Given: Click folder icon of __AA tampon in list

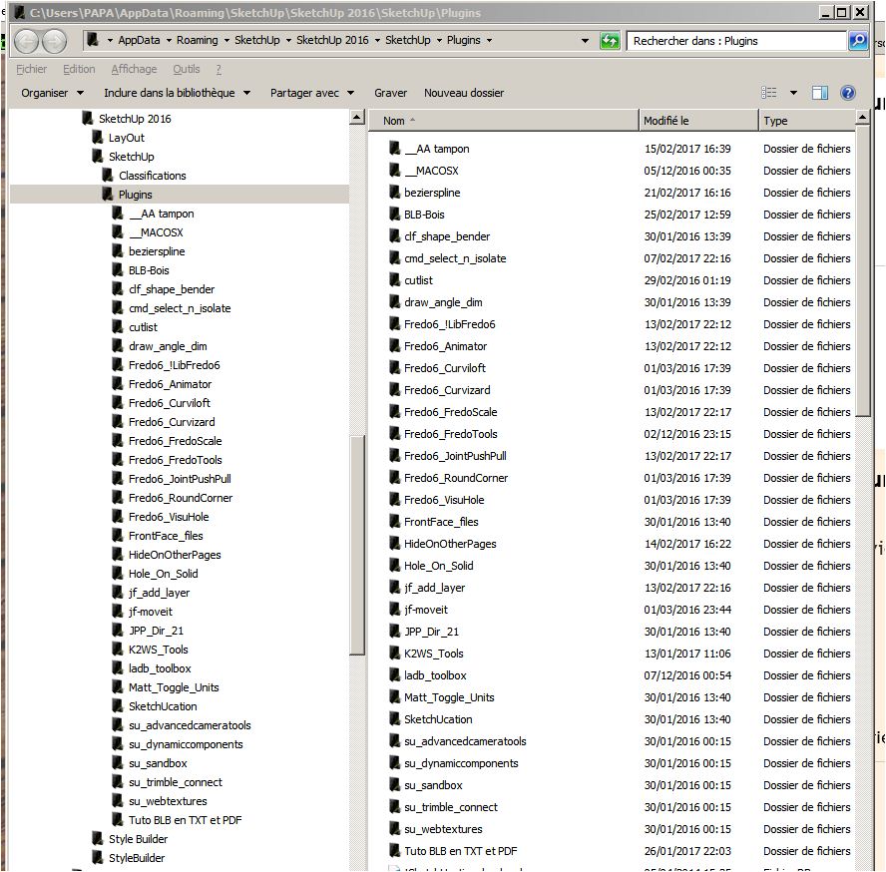Looking at the screenshot, I should (x=394, y=148).
